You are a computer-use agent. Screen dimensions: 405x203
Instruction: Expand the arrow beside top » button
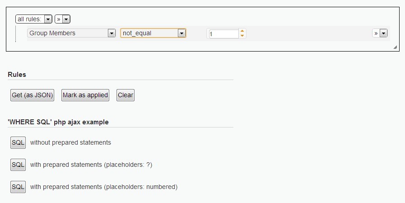(x=66, y=19)
